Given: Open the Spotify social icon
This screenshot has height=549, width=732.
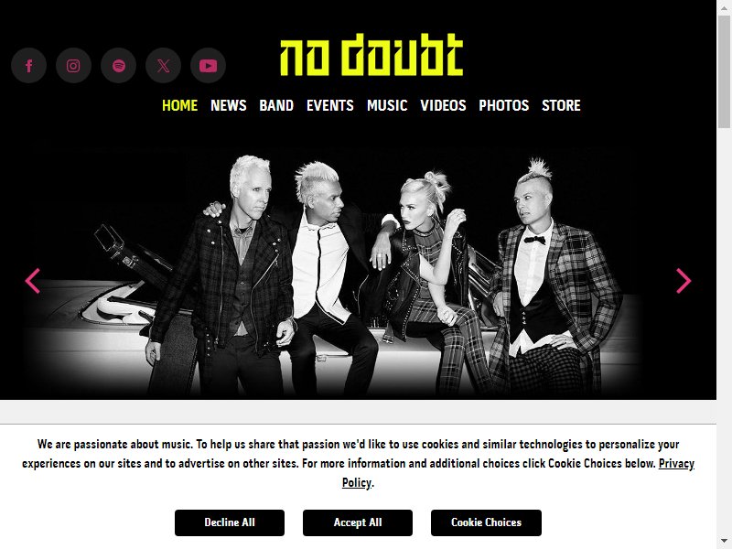Looking at the screenshot, I should click(x=119, y=66).
